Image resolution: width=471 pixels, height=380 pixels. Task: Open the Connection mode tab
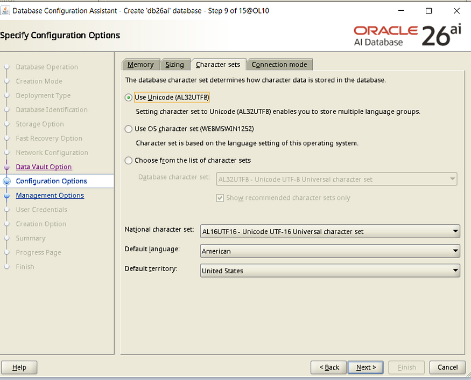(x=279, y=65)
